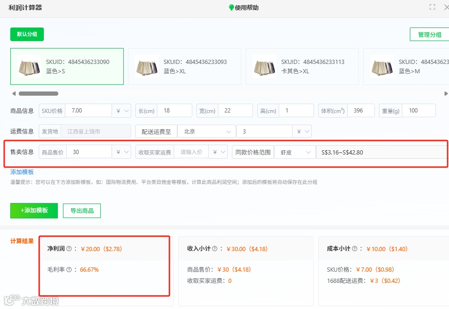Image resolution: width=449 pixels, height=309 pixels.
Task: Click the horizontal SKU list scrollbar thumb
Action: 38,94
